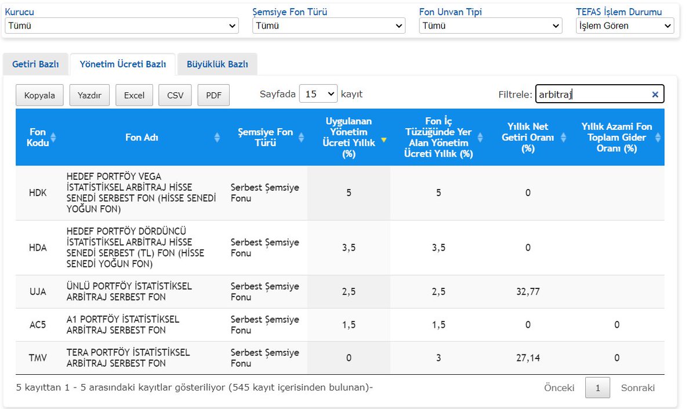Export table with the CSV button
The width and height of the screenshot is (696, 409).
click(175, 95)
